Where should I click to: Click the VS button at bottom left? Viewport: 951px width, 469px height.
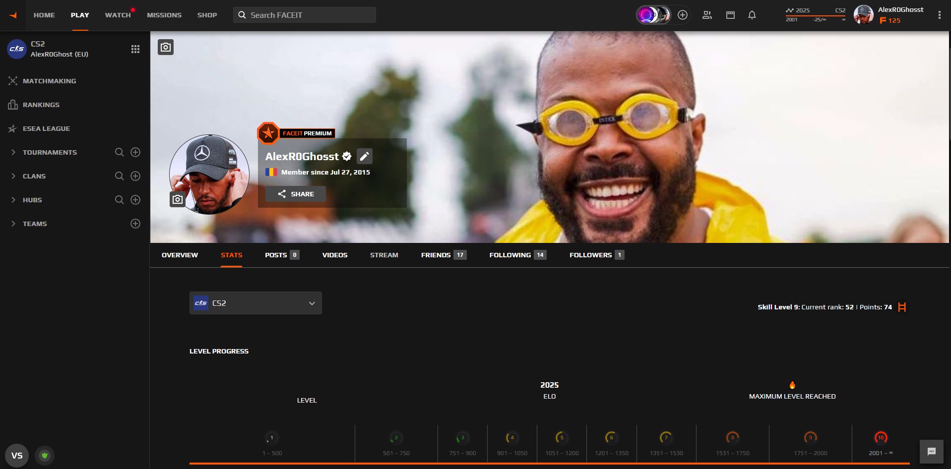pos(17,456)
